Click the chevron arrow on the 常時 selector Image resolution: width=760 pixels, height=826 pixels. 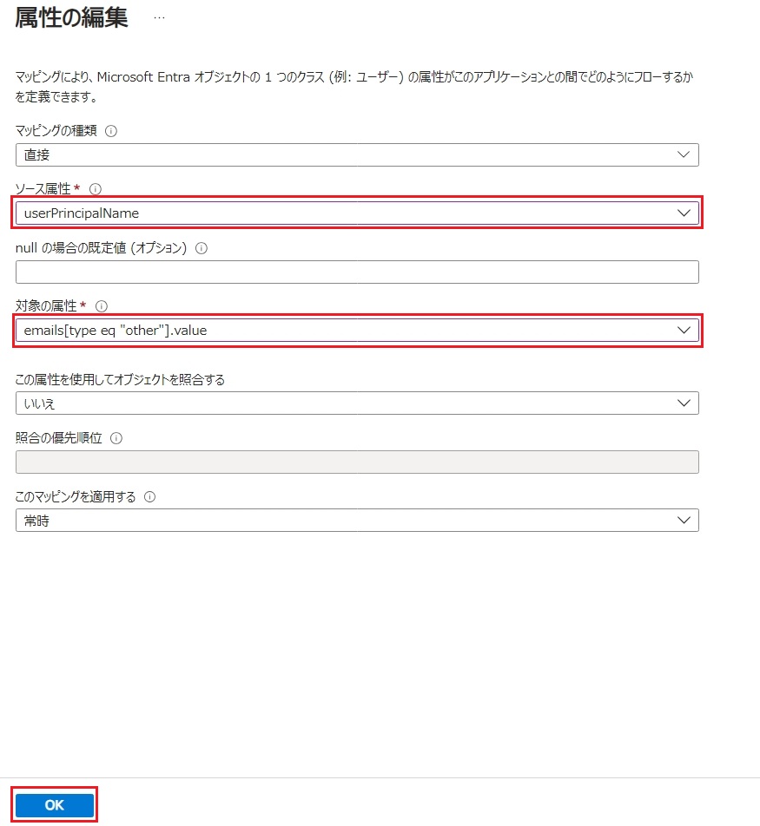[684, 520]
